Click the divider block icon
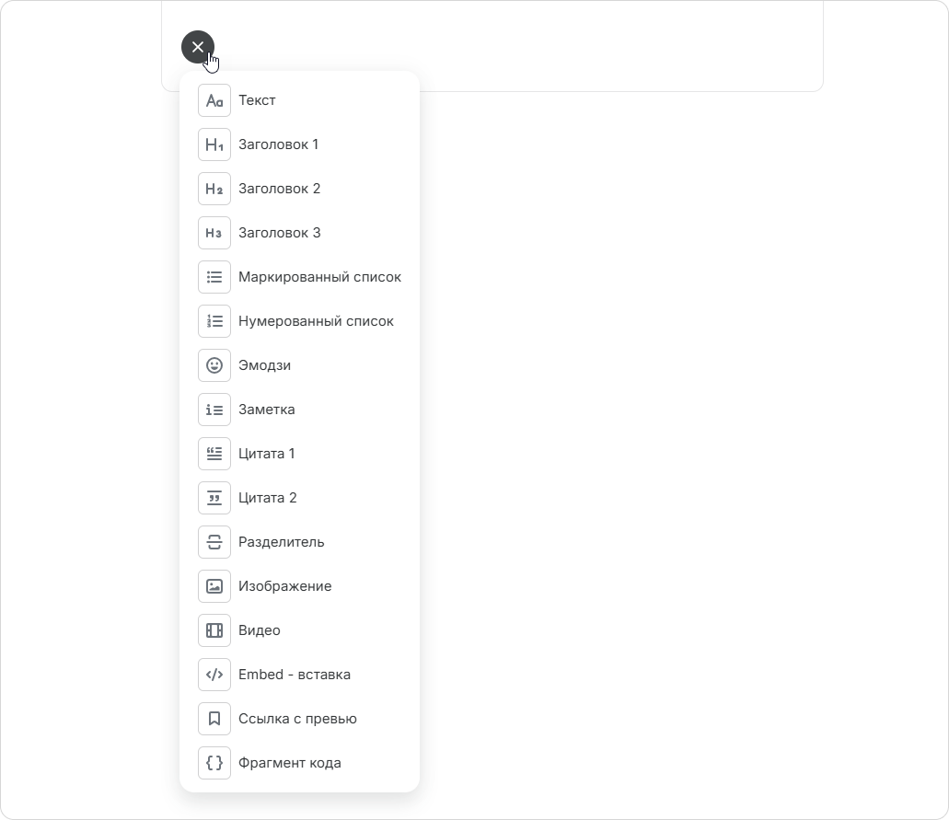The image size is (949, 820). 214,542
